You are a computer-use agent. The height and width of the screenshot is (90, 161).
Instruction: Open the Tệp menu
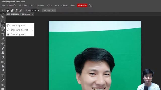(3, 5)
